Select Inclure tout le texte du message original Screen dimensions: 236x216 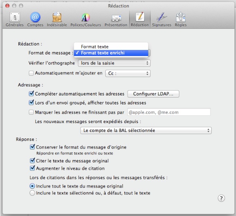click(32, 186)
